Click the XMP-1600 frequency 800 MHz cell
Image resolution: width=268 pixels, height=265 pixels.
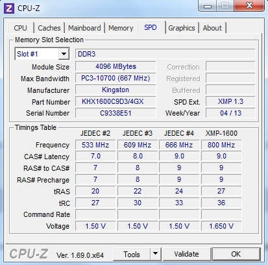(221, 145)
